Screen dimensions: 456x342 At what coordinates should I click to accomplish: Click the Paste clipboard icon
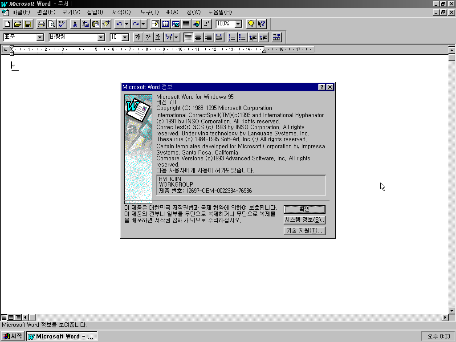coord(95,24)
